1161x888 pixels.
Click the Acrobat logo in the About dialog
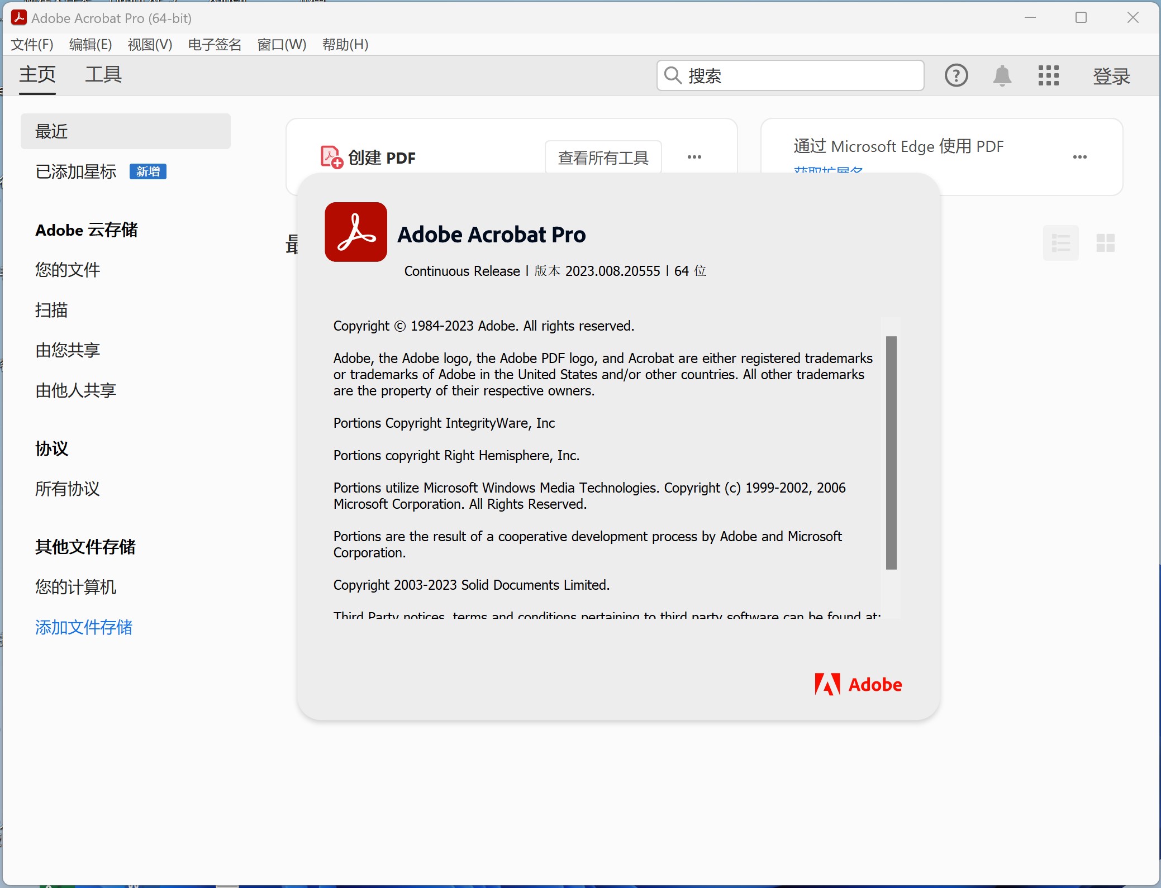point(356,232)
